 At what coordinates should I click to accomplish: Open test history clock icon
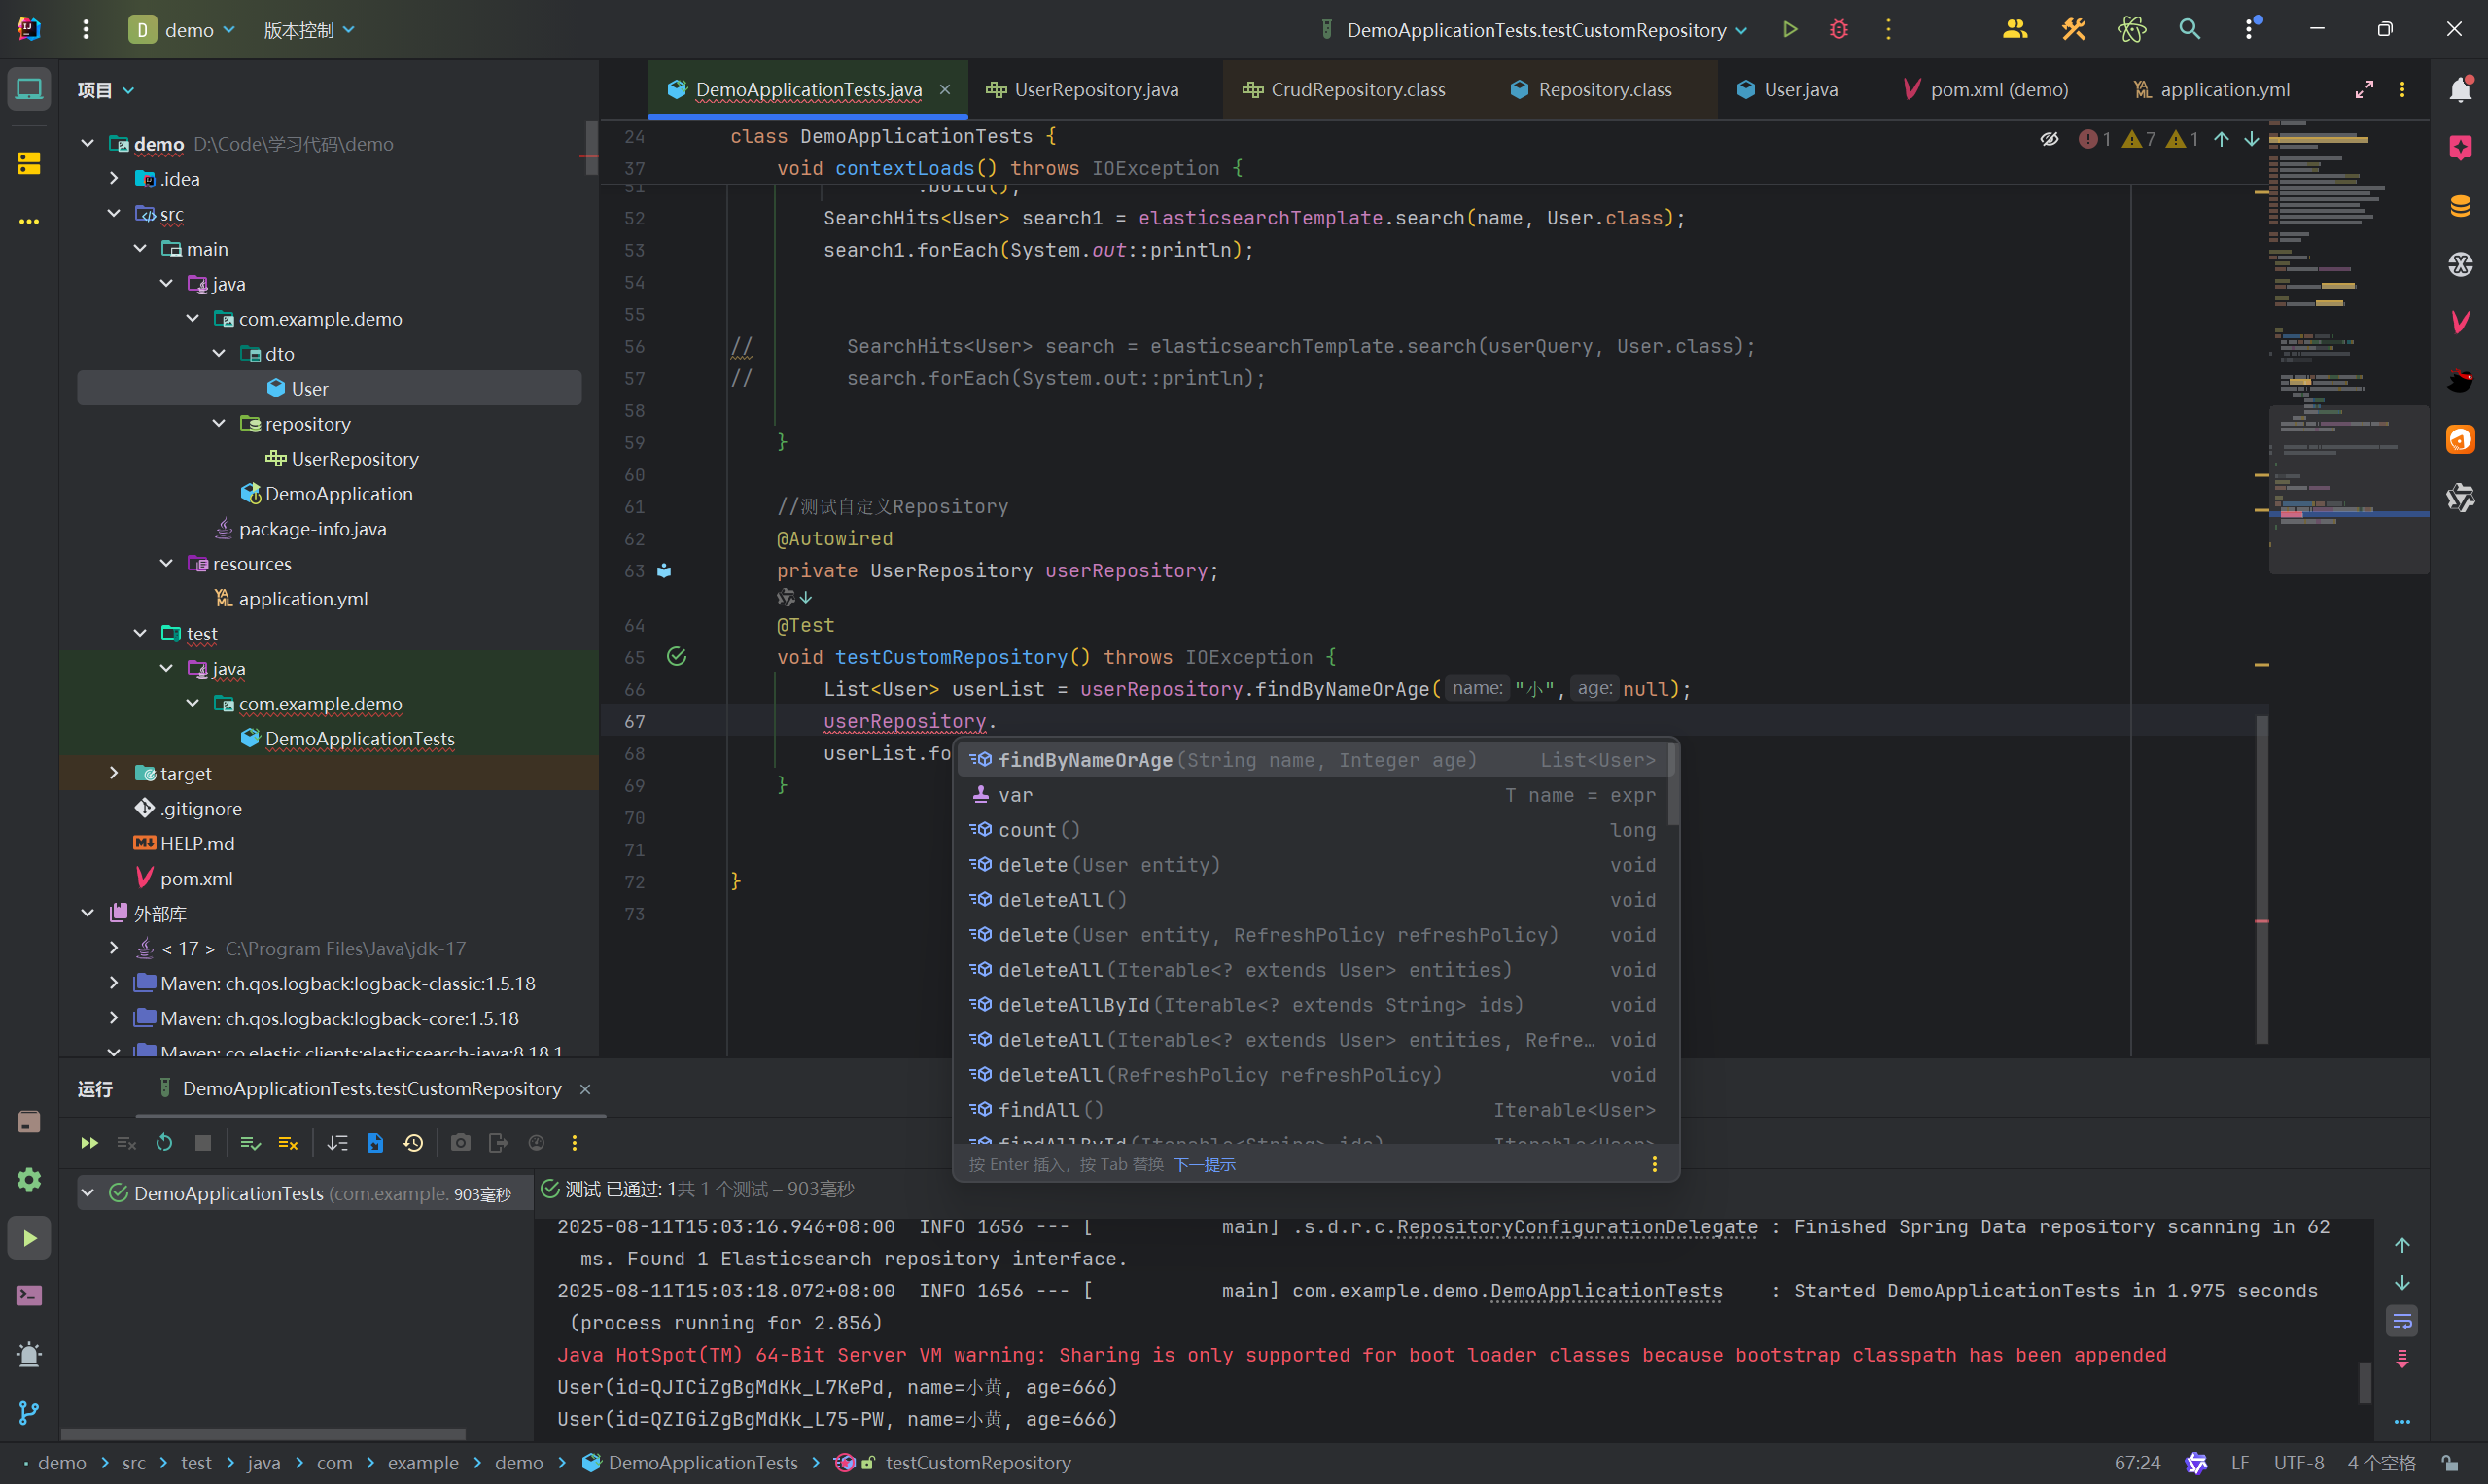click(x=413, y=1143)
